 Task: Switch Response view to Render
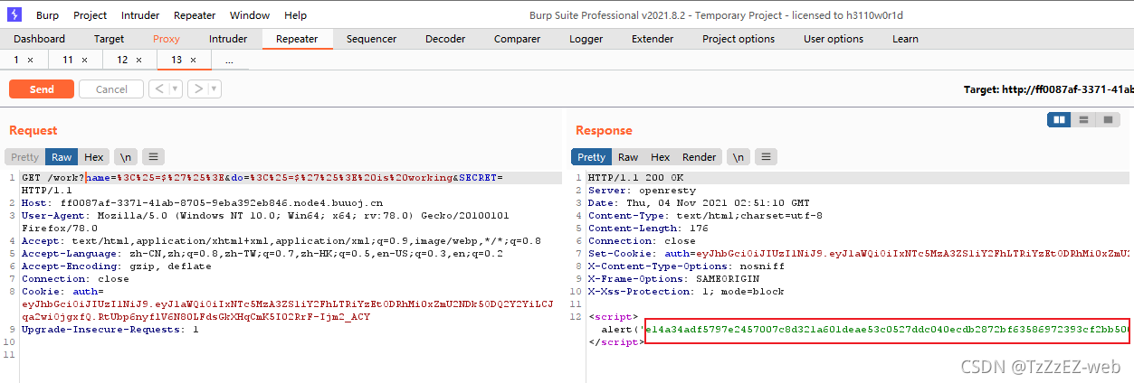click(x=699, y=157)
